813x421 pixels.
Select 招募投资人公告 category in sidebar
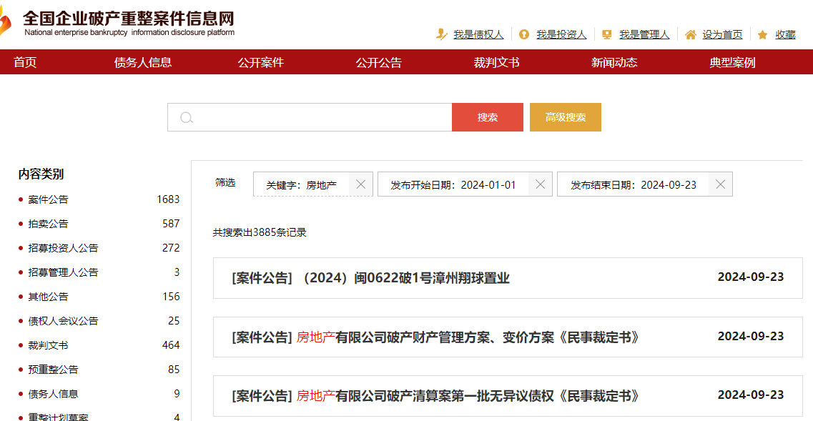(63, 248)
